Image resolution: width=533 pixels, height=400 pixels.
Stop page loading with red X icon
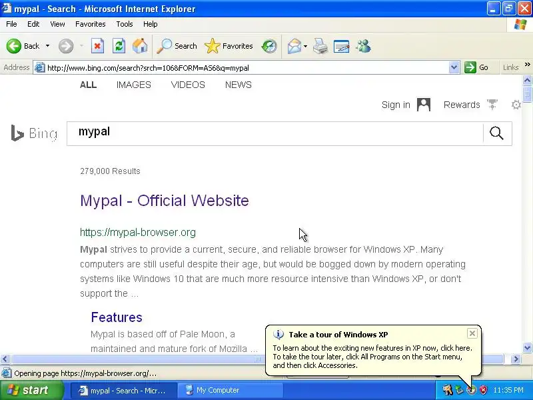pyautogui.click(x=97, y=46)
